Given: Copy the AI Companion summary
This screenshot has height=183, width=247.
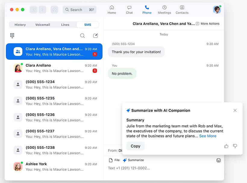Looking at the screenshot, I should coord(135,146).
